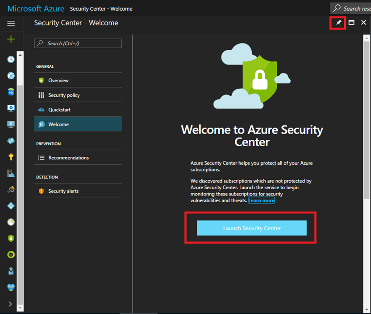
Task: Close the Security Center blade
Action: 364,23
